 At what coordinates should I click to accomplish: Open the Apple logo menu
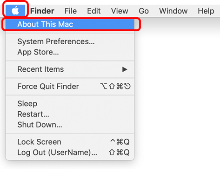(x=15, y=11)
